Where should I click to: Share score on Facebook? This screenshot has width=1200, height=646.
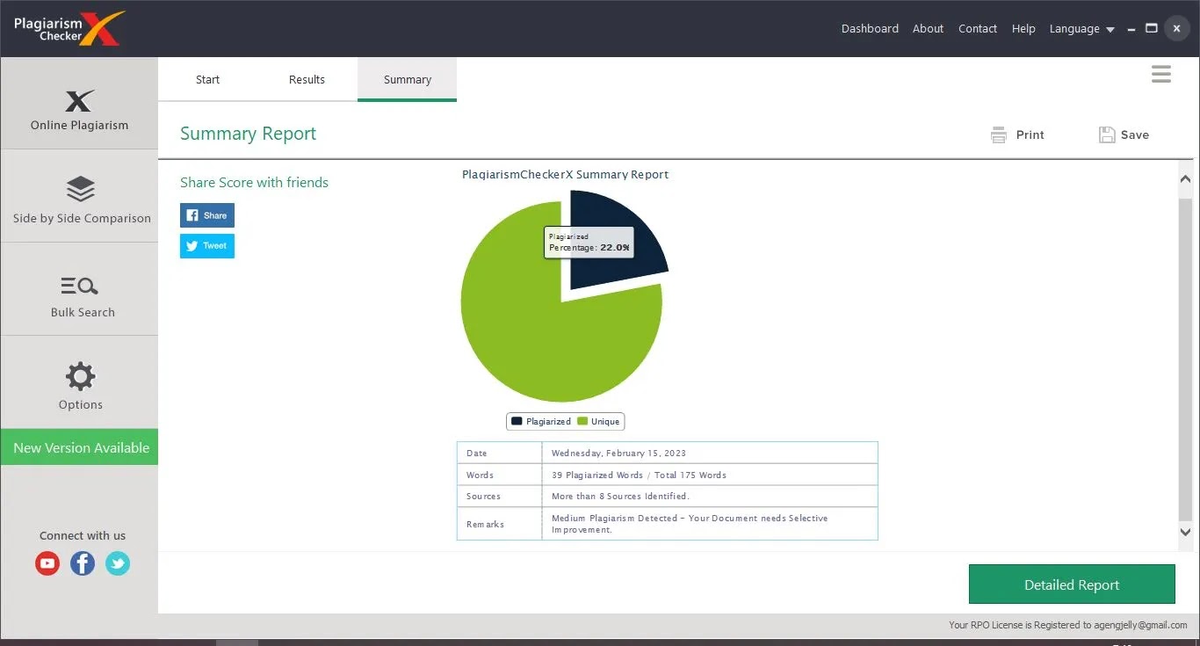pyautogui.click(x=207, y=215)
